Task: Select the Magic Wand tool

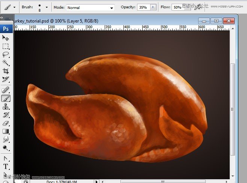Action: tap(6, 63)
